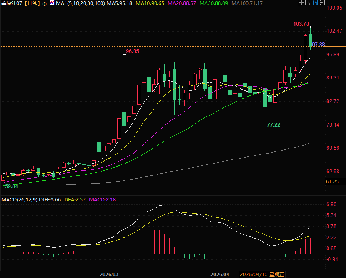Click the crosshair target icon beside 【日线】
This screenshot has height=278, width=346.
click(x=45, y=3)
